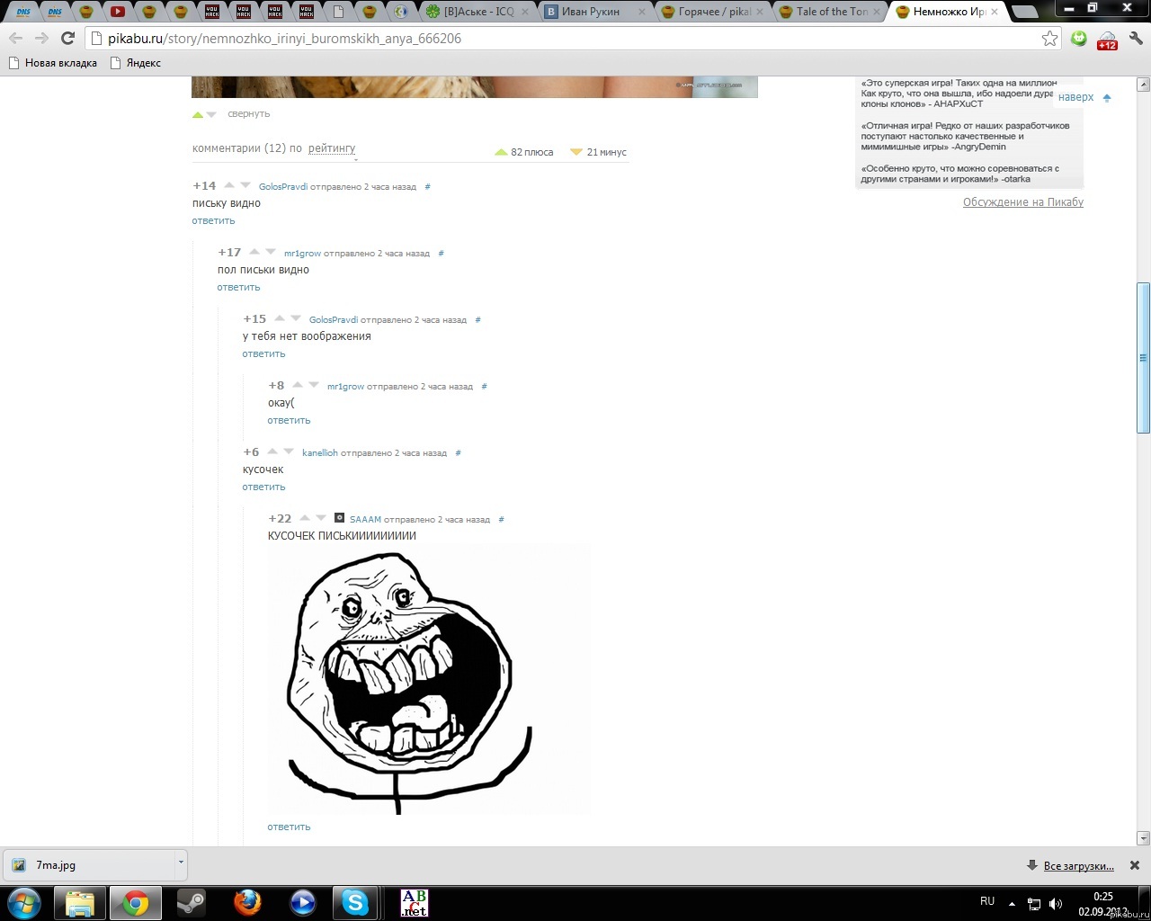1151x921 pixels.
Task: Close the downloads bar
Action: coord(1135,865)
